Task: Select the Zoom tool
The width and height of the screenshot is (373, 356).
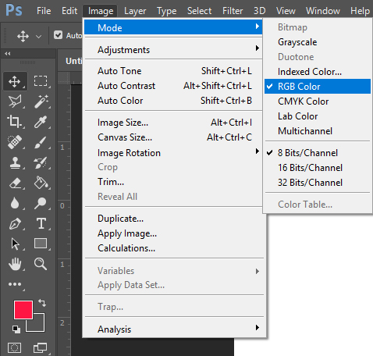Action: [x=41, y=265]
